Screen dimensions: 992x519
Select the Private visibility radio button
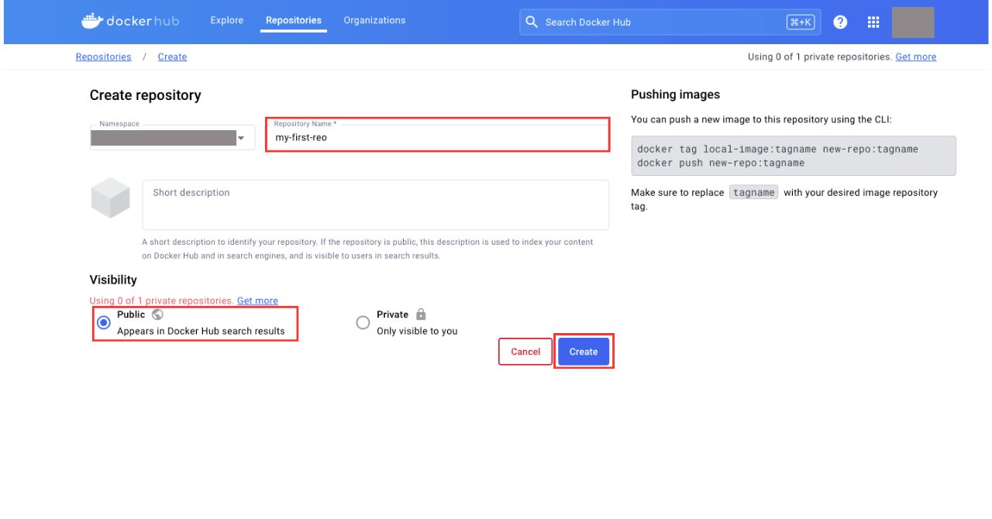(x=363, y=322)
